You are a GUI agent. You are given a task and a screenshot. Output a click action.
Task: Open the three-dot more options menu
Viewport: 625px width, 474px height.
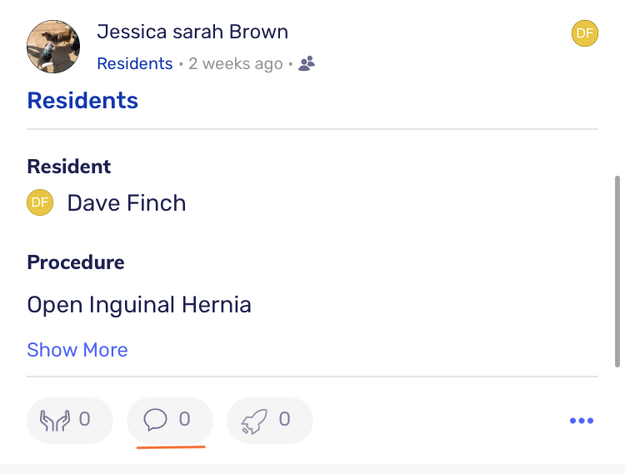582,421
